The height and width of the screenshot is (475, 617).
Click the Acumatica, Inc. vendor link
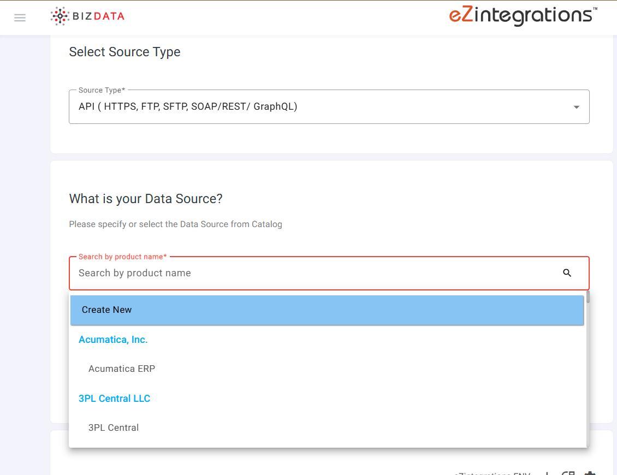113,339
